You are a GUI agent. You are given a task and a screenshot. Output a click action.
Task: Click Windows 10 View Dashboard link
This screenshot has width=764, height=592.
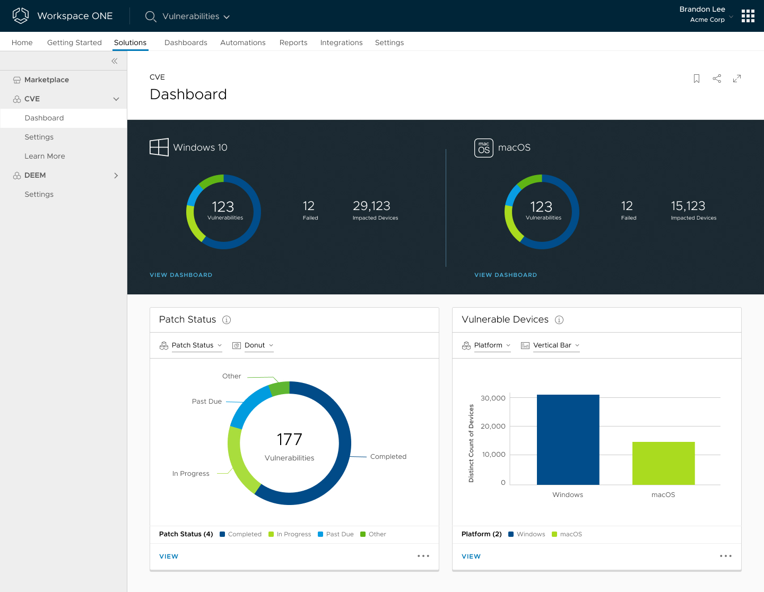pyautogui.click(x=181, y=275)
